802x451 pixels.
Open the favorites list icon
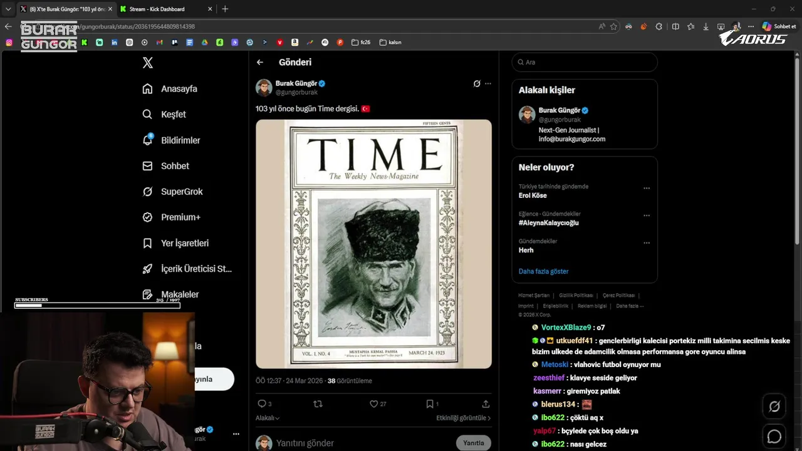point(690,26)
